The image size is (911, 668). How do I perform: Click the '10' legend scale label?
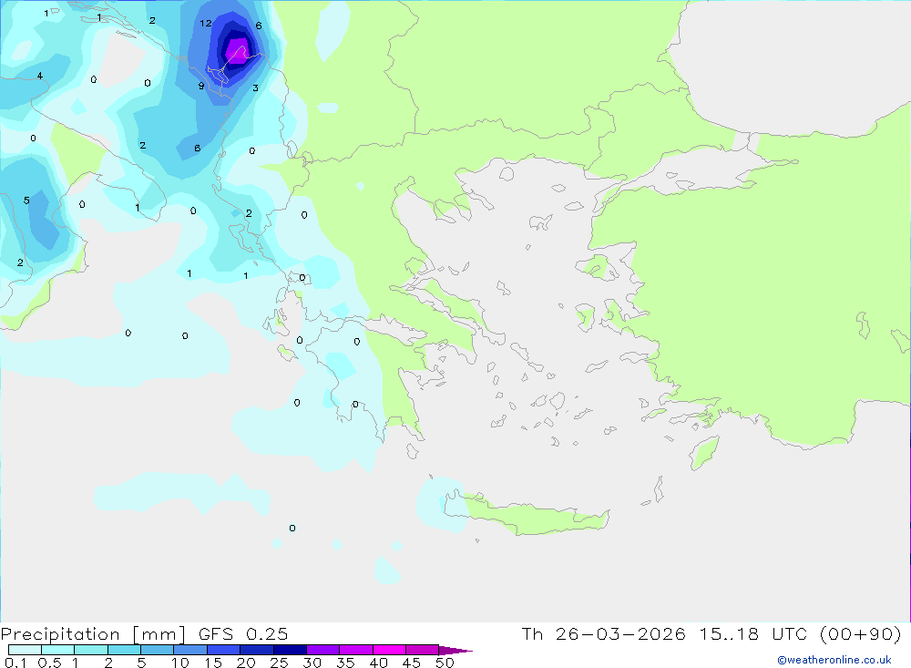(x=180, y=663)
